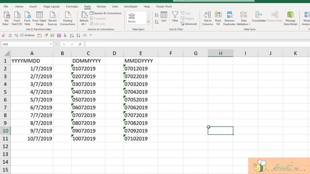Click the eraser icon in quick toolbar

point(3,35)
